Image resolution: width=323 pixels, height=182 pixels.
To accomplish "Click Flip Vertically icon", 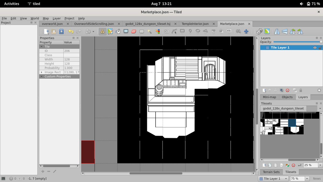I will click(x=285, y=31).
